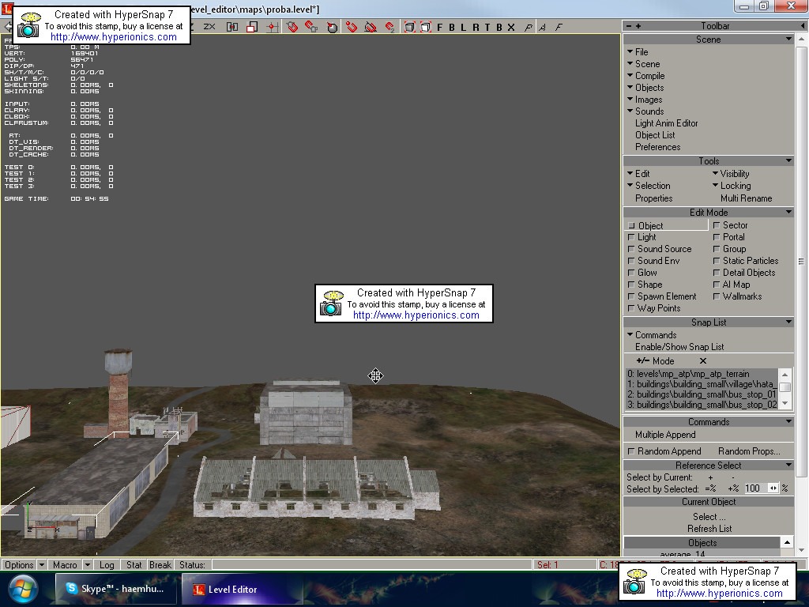Click the italic P camera mode icon

pos(529,28)
